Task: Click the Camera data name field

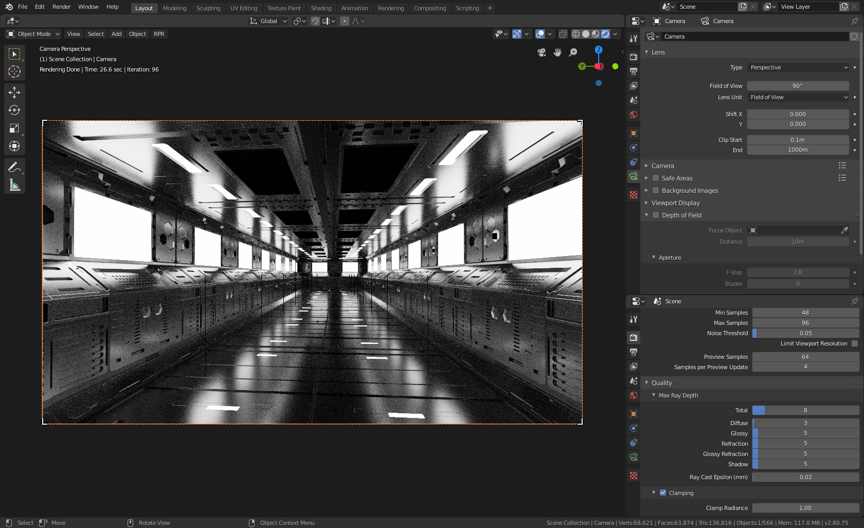Action: pyautogui.click(x=755, y=37)
